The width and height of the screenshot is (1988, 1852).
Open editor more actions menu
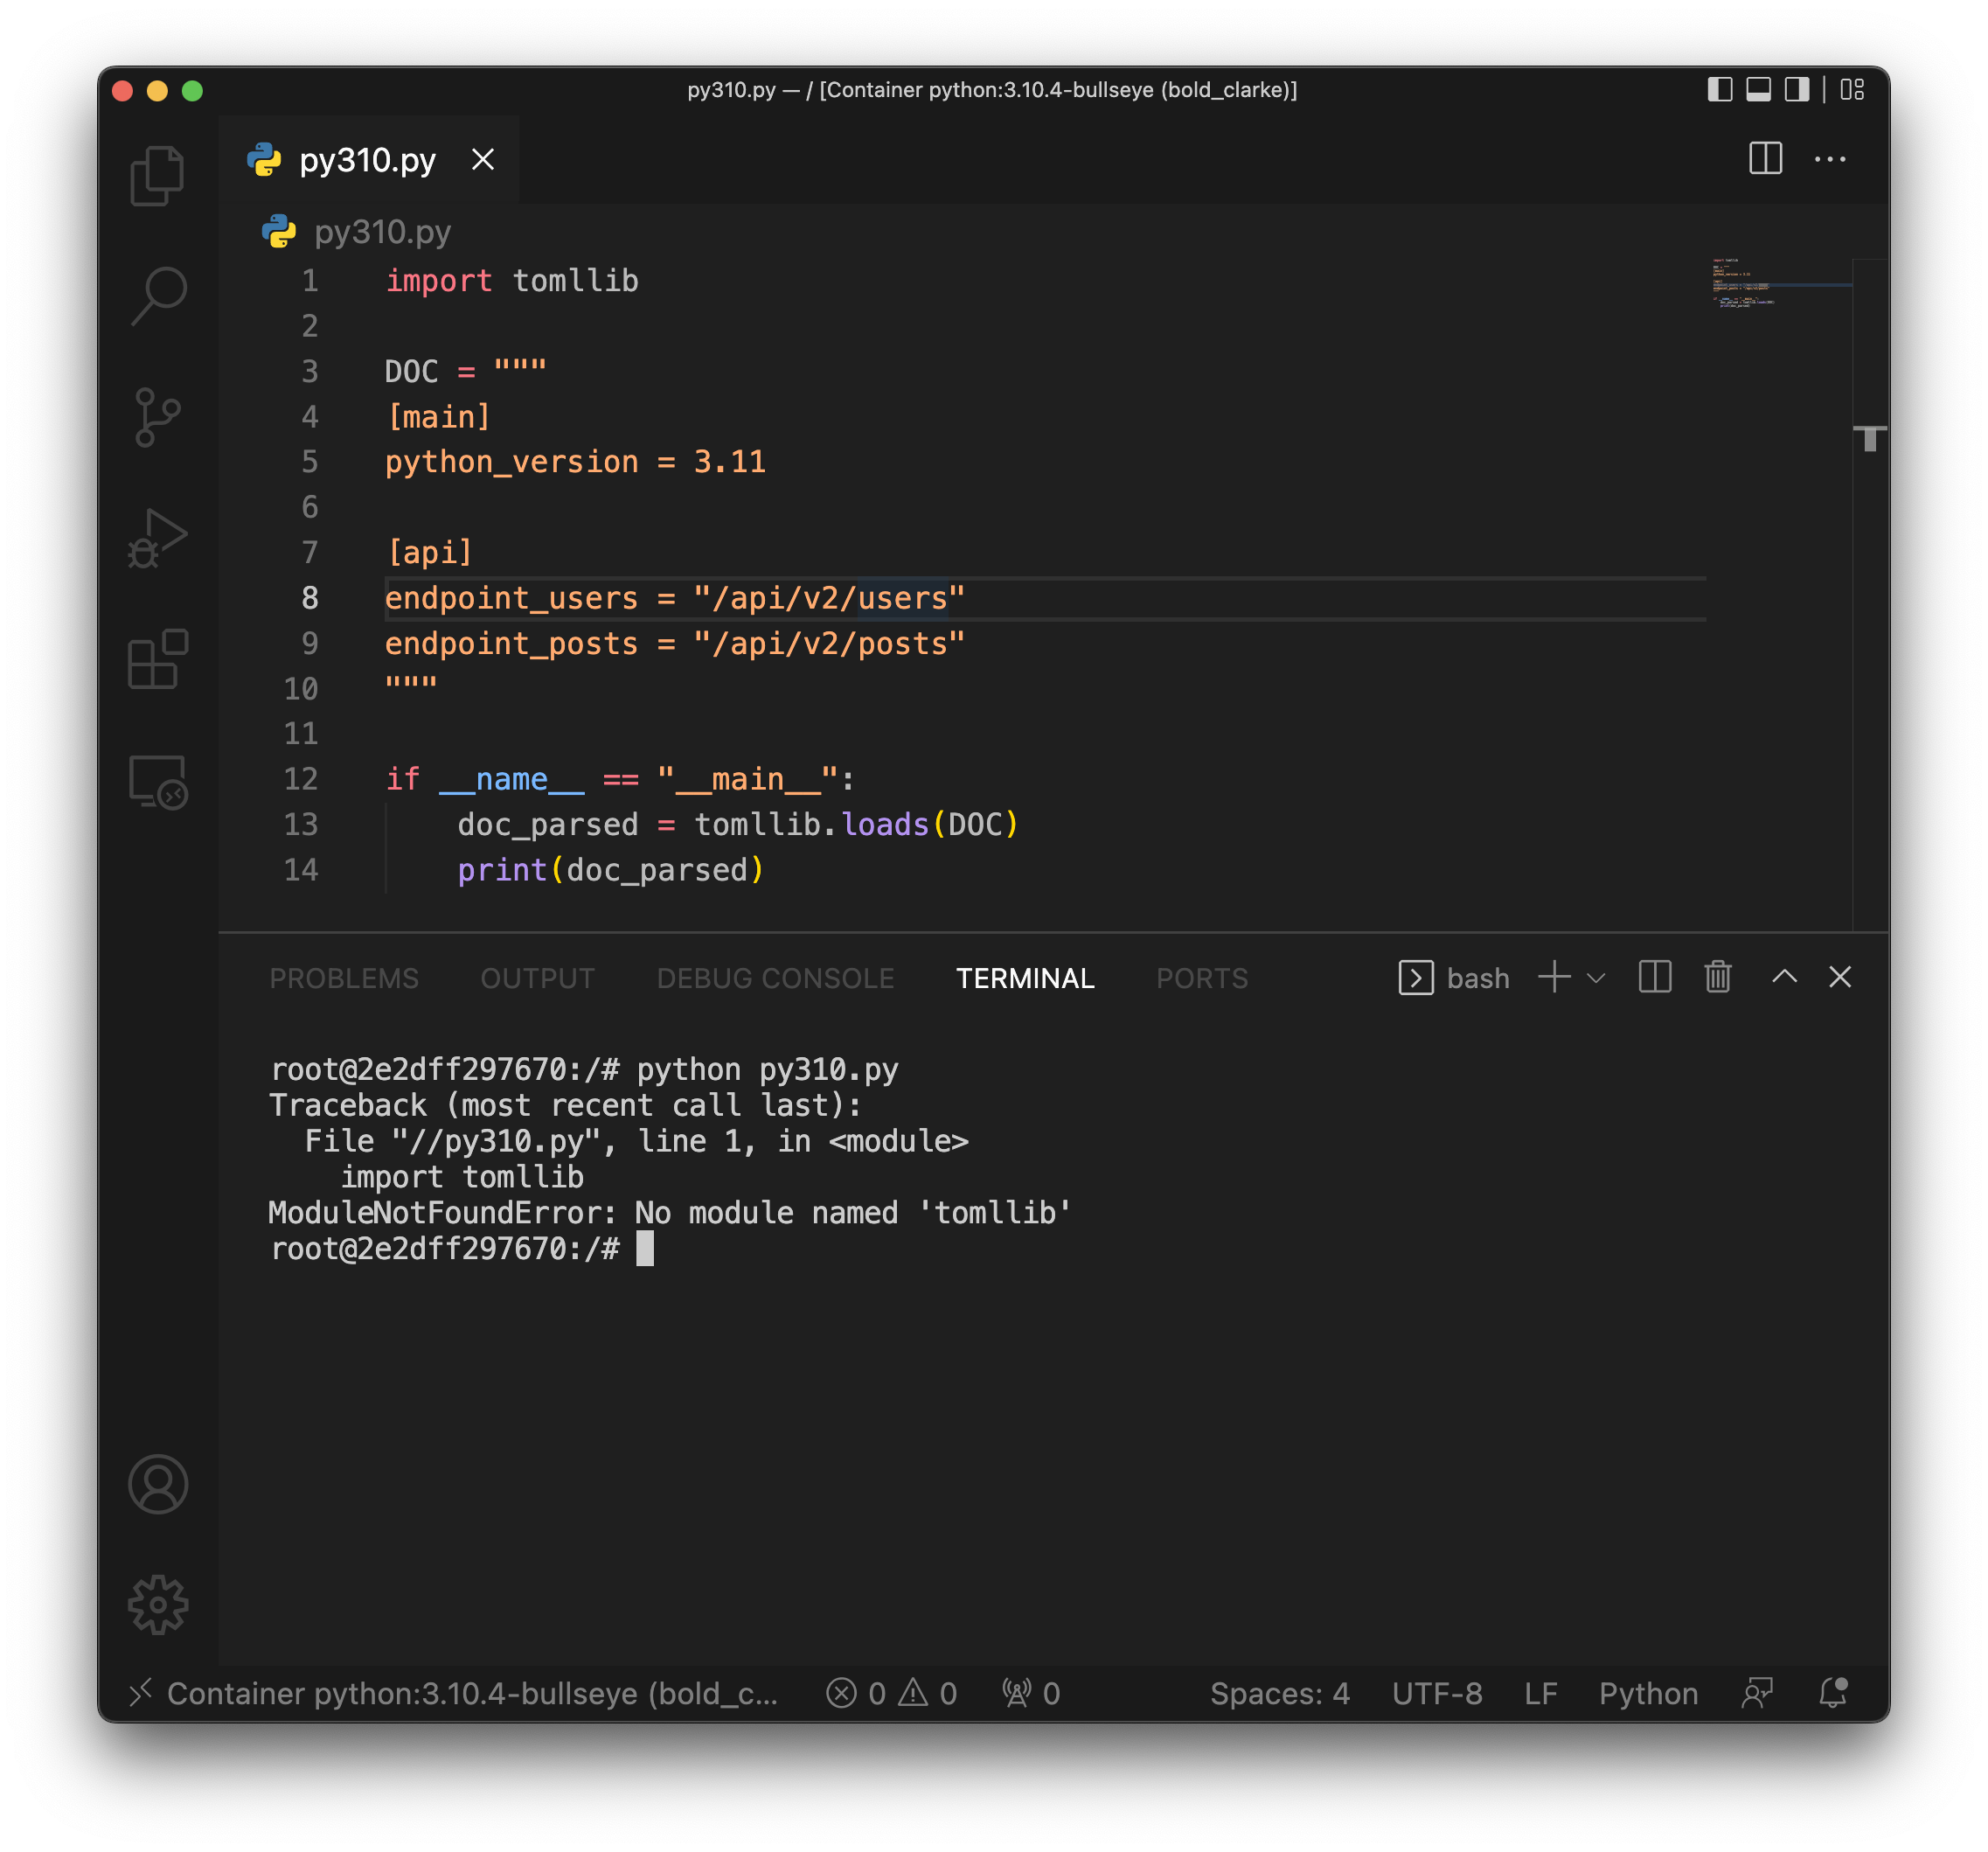tap(1831, 159)
